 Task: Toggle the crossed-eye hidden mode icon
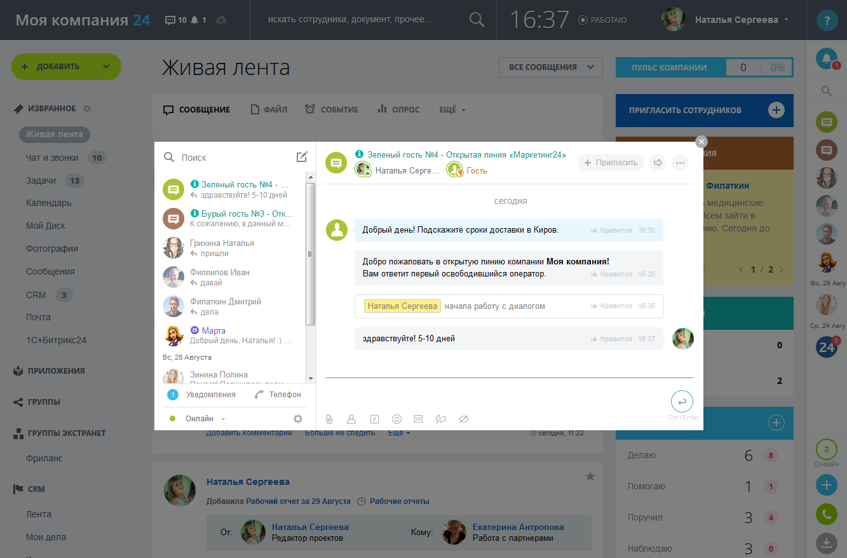point(463,419)
